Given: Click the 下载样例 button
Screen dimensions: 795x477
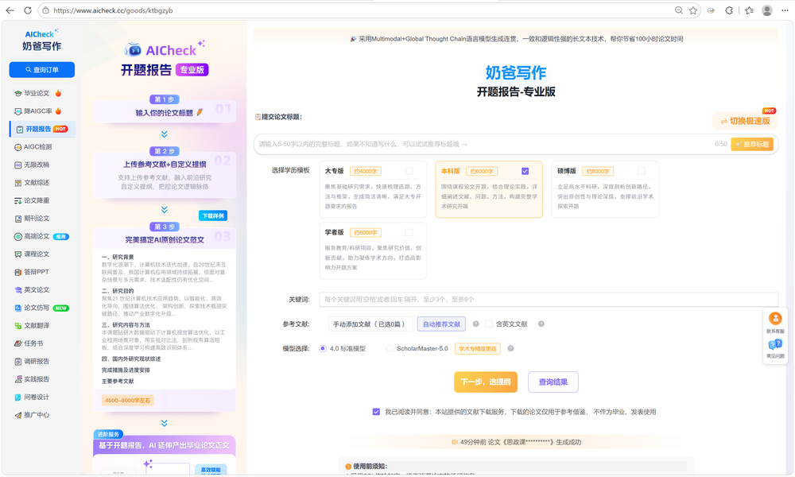Looking at the screenshot, I should pyautogui.click(x=213, y=216).
